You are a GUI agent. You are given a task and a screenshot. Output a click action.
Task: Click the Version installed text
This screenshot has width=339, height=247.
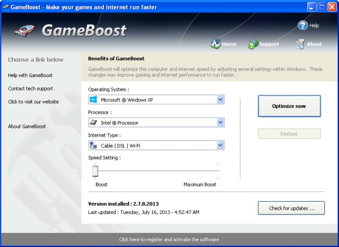pyautogui.click(x=123, y=204)
